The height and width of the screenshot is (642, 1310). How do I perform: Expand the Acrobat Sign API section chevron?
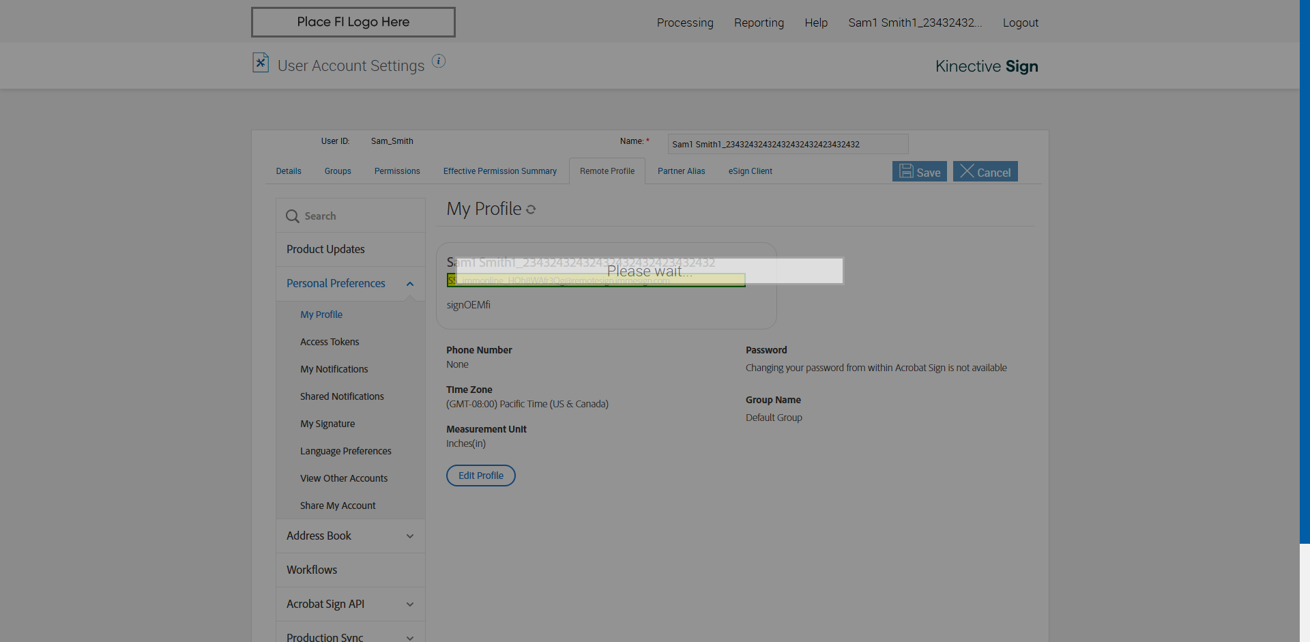pos(410,604)
